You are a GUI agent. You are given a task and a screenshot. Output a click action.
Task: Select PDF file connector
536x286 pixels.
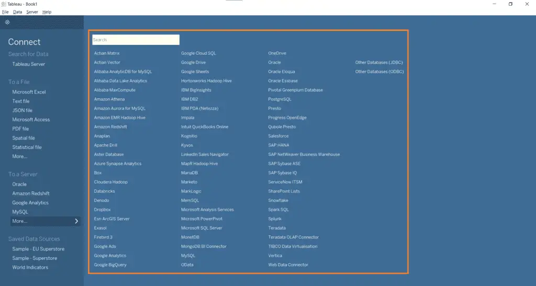(20, 129)
